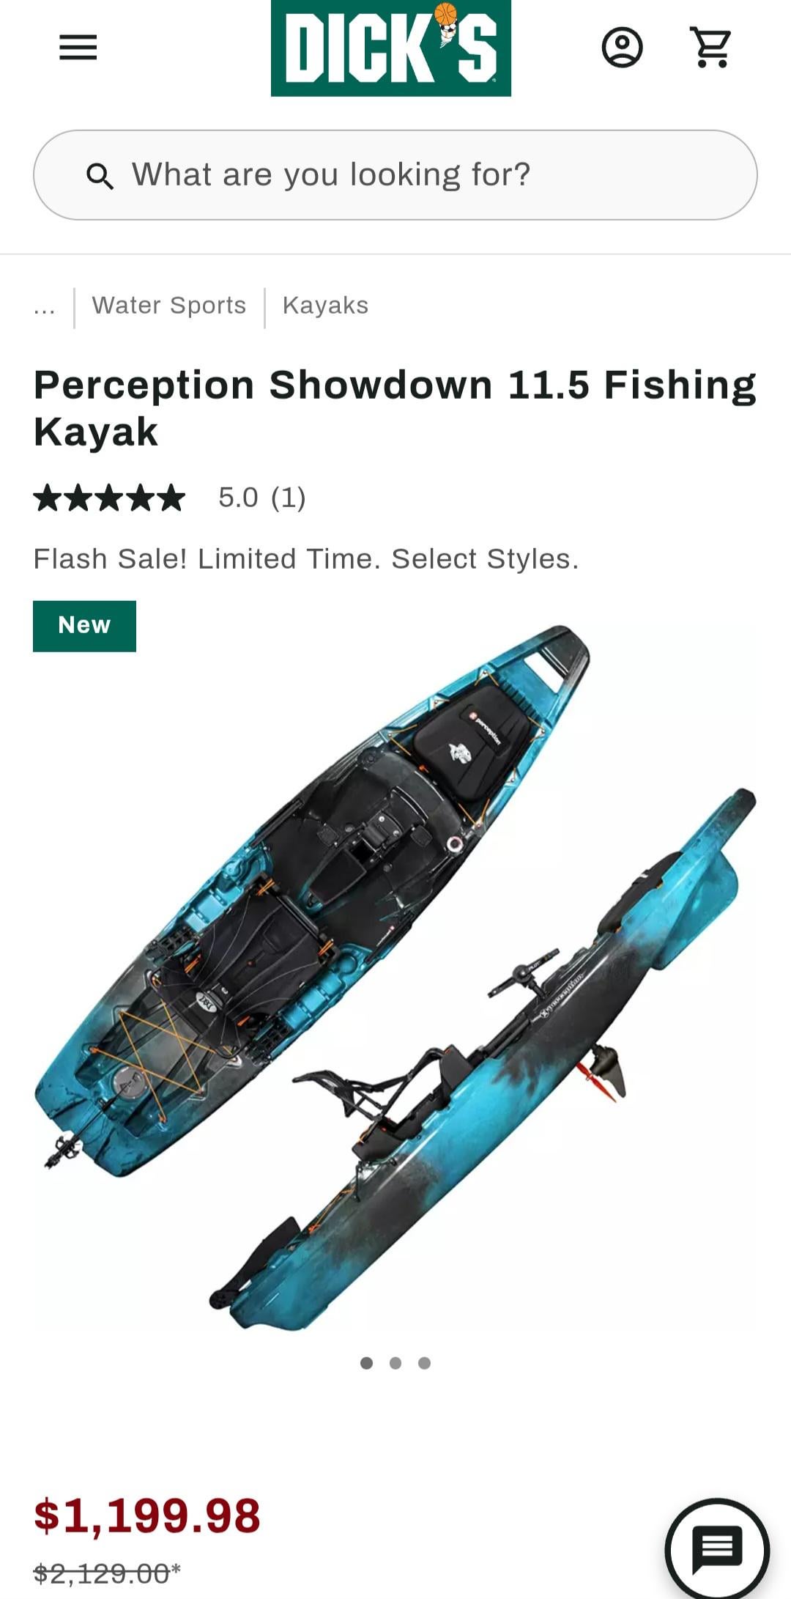
Task: Go to homepage via DICK'S logo
Action: [391, 48]
